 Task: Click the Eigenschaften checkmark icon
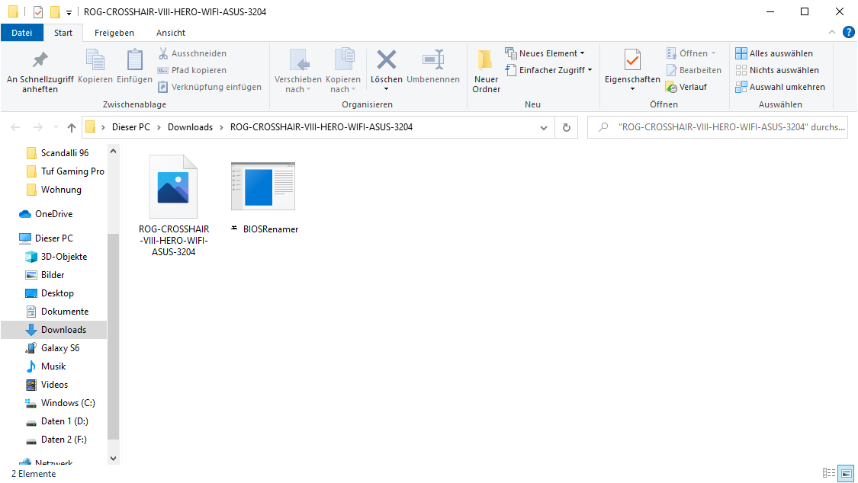click(632, 60)
